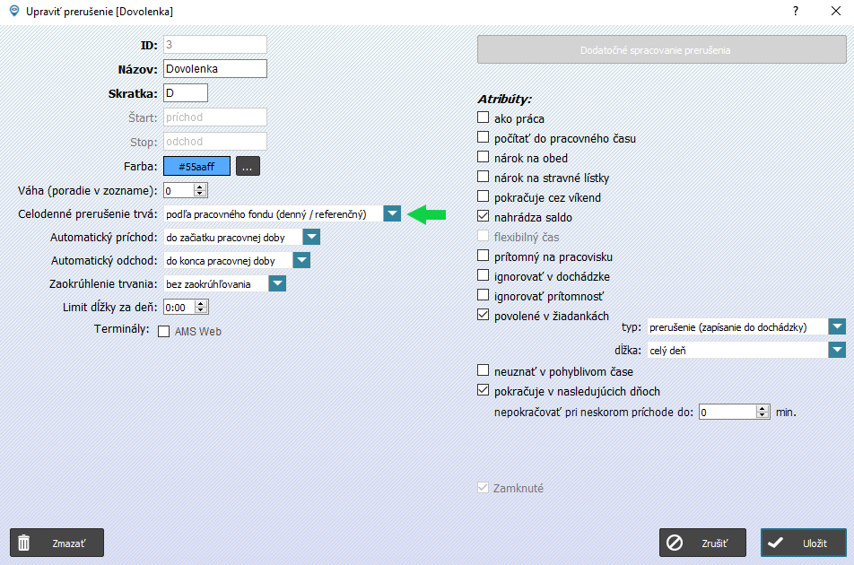Screen dimensions: 854x565
Task: Adjust Limit dĺžky za deň stepper
Action: click(201, 307)
